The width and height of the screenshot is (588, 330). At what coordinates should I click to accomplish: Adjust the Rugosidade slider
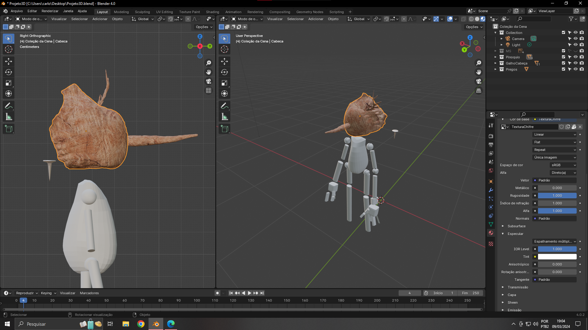pyautogui.click(x=557, y=196)
